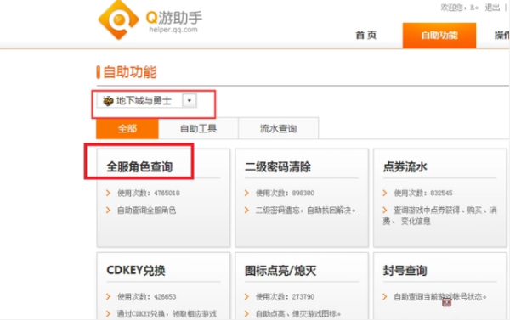This screenshot has width=510, height=320.
Task: Open the CDKEY兑换 function card
Action: [x=163, y=286]
